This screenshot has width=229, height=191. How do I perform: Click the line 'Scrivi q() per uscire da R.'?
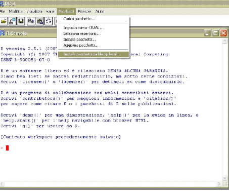coord(40,126)
